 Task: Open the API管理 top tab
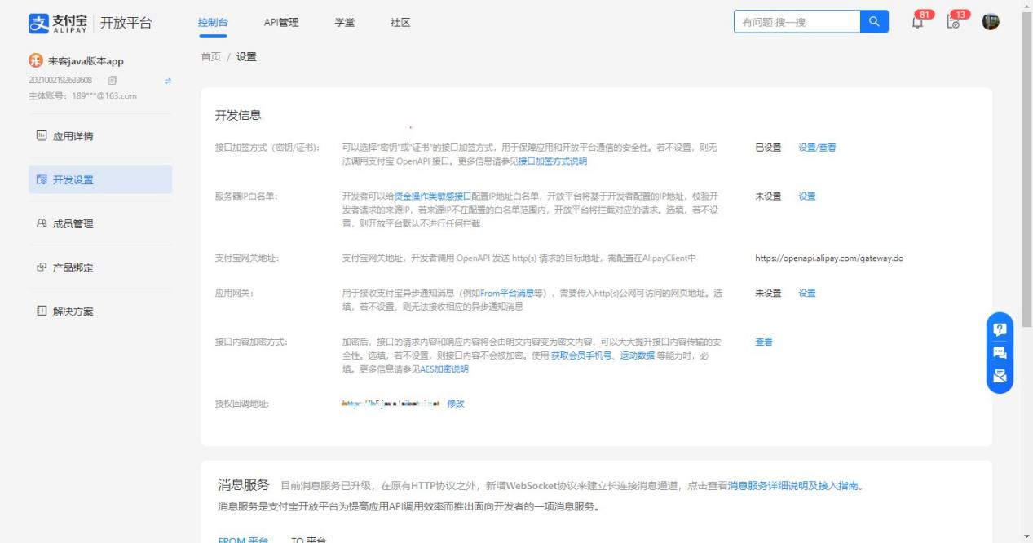(x=281, y=22)
